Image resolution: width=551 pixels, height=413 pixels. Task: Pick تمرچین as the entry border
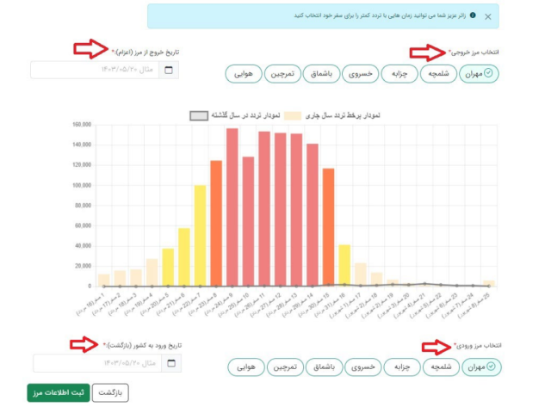[285, 367]
